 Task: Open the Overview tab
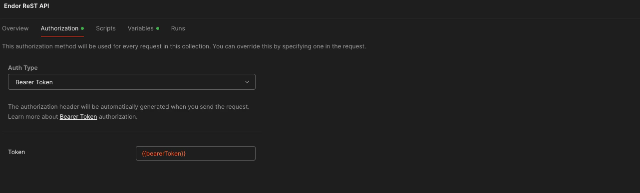(x=15, y=28)
